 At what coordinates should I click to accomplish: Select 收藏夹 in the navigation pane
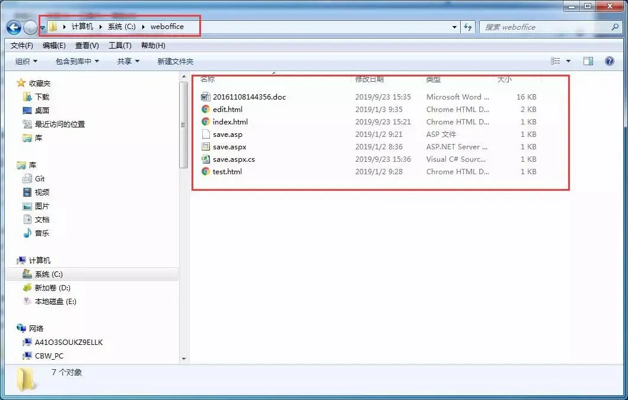point(40,84)
